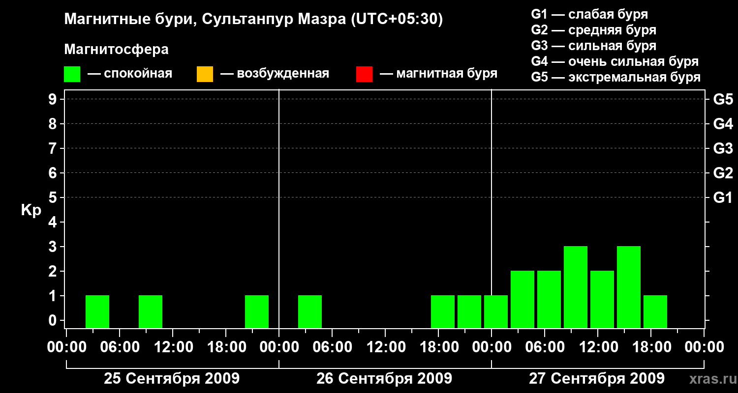738x393 pixels.
Task: Click the red 'магнитная буря' legend swatch
Action: tap(364, 74)
